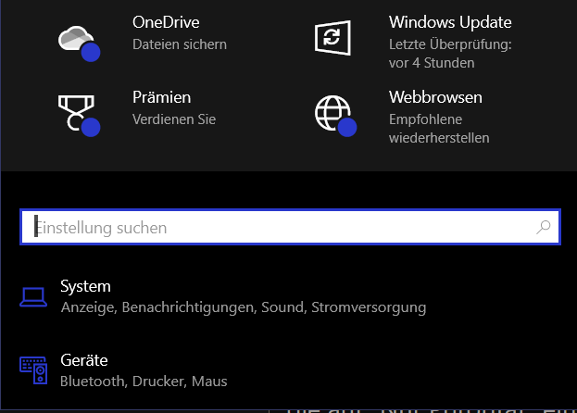Select the Webbrowsen heading
Image resolution: width=577 pixels, height=413 pixels.
click(435, 97)
